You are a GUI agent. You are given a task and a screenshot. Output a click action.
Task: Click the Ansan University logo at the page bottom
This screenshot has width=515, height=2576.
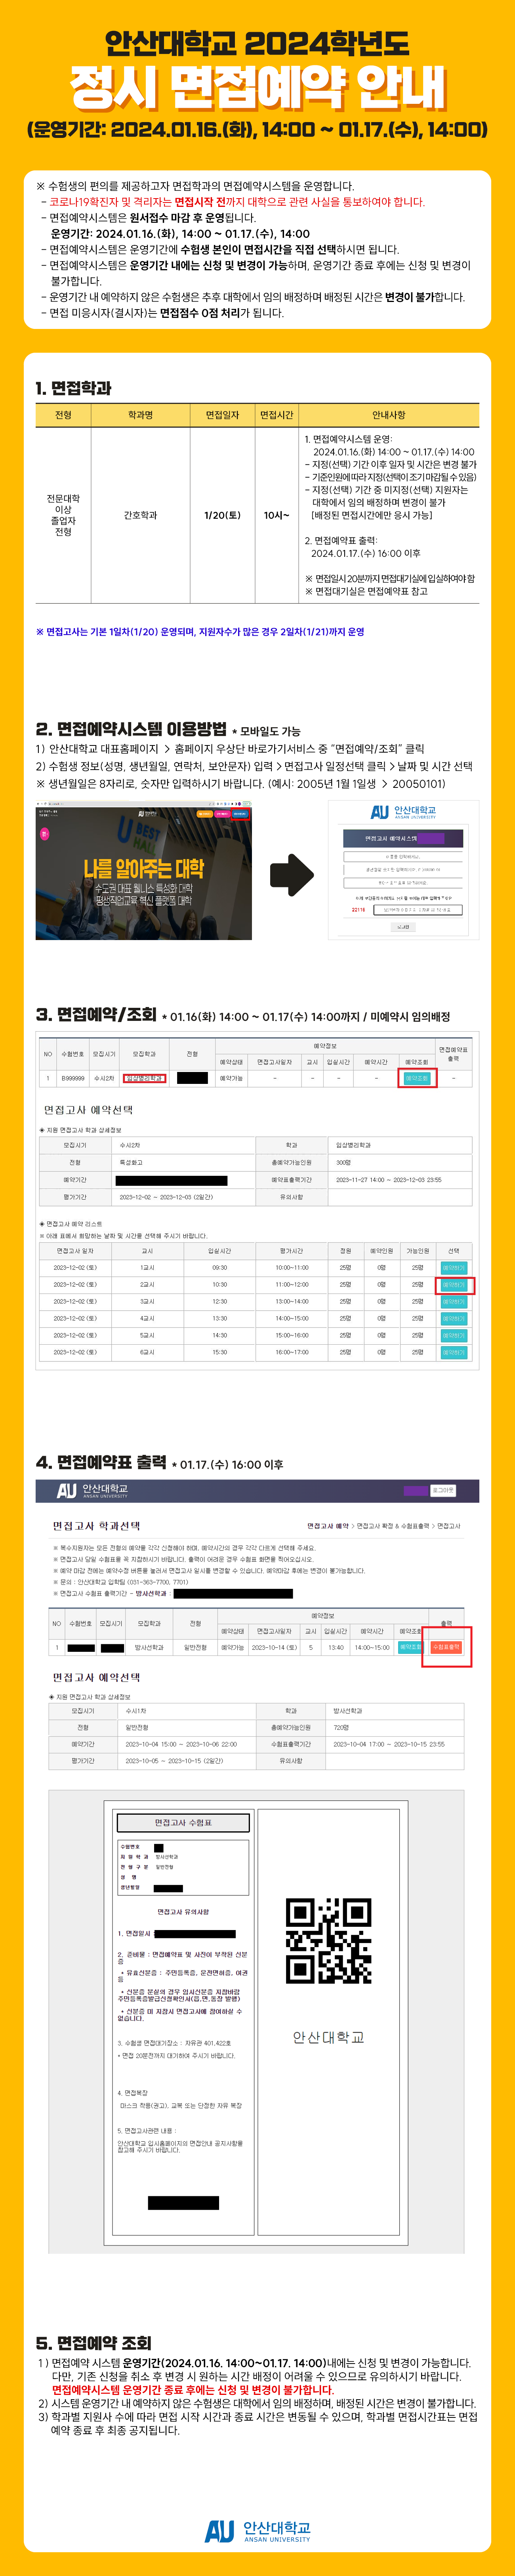point(257,2531)
